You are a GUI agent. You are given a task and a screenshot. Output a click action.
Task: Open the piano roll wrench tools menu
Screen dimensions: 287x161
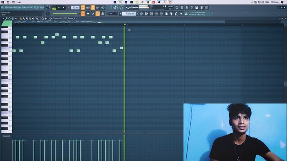pyautogui.click(x=6, y=19)
